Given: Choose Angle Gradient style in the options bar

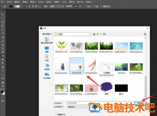Looking at the screenshot, I should [x=33, y=6].
